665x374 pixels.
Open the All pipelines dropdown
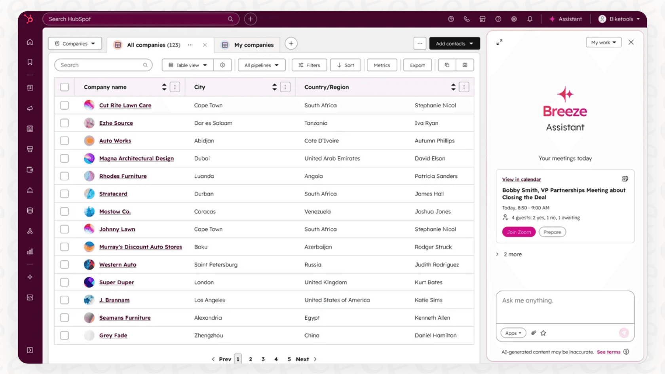(261, 65)
